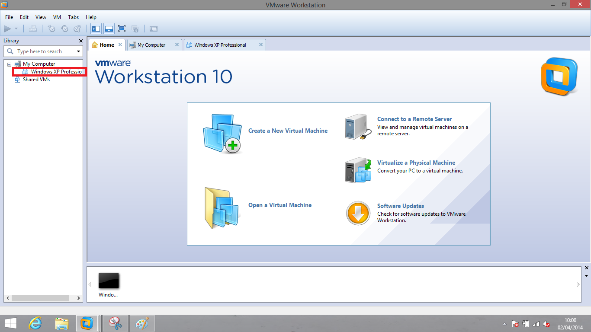591x332 pixels.
Task: Click the Virtualize a Physical Machine icon
Action: coord(358,170)
